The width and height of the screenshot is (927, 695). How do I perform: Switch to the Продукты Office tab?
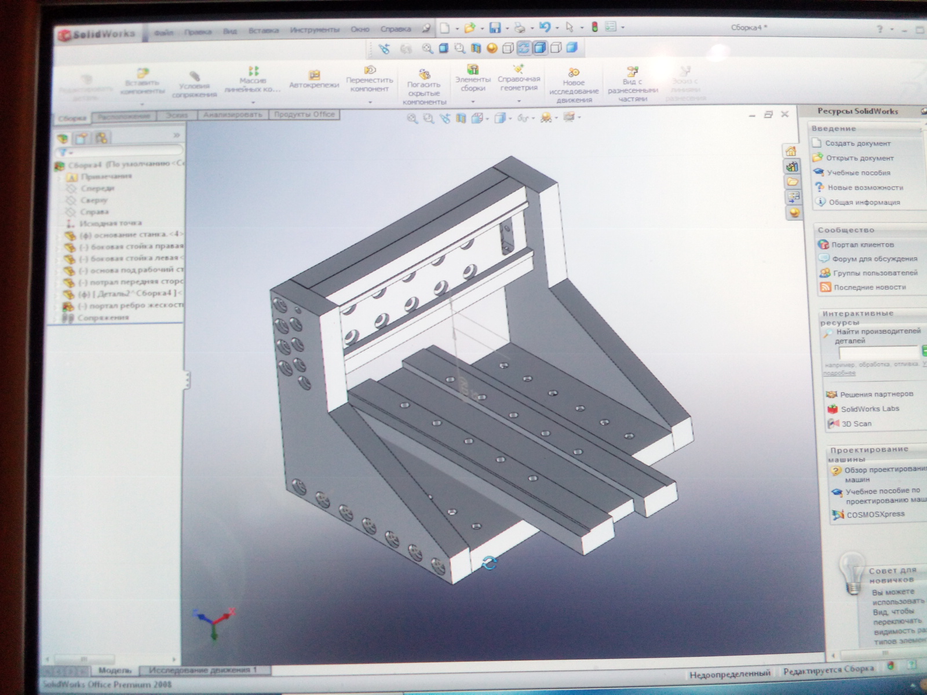coord(304,115)
